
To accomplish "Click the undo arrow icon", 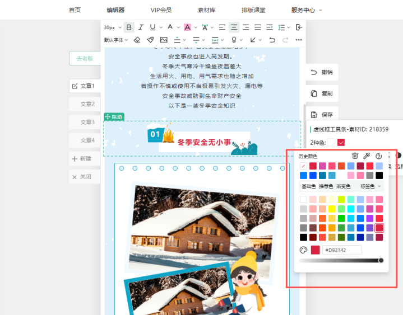I will [x=272, y=40].
